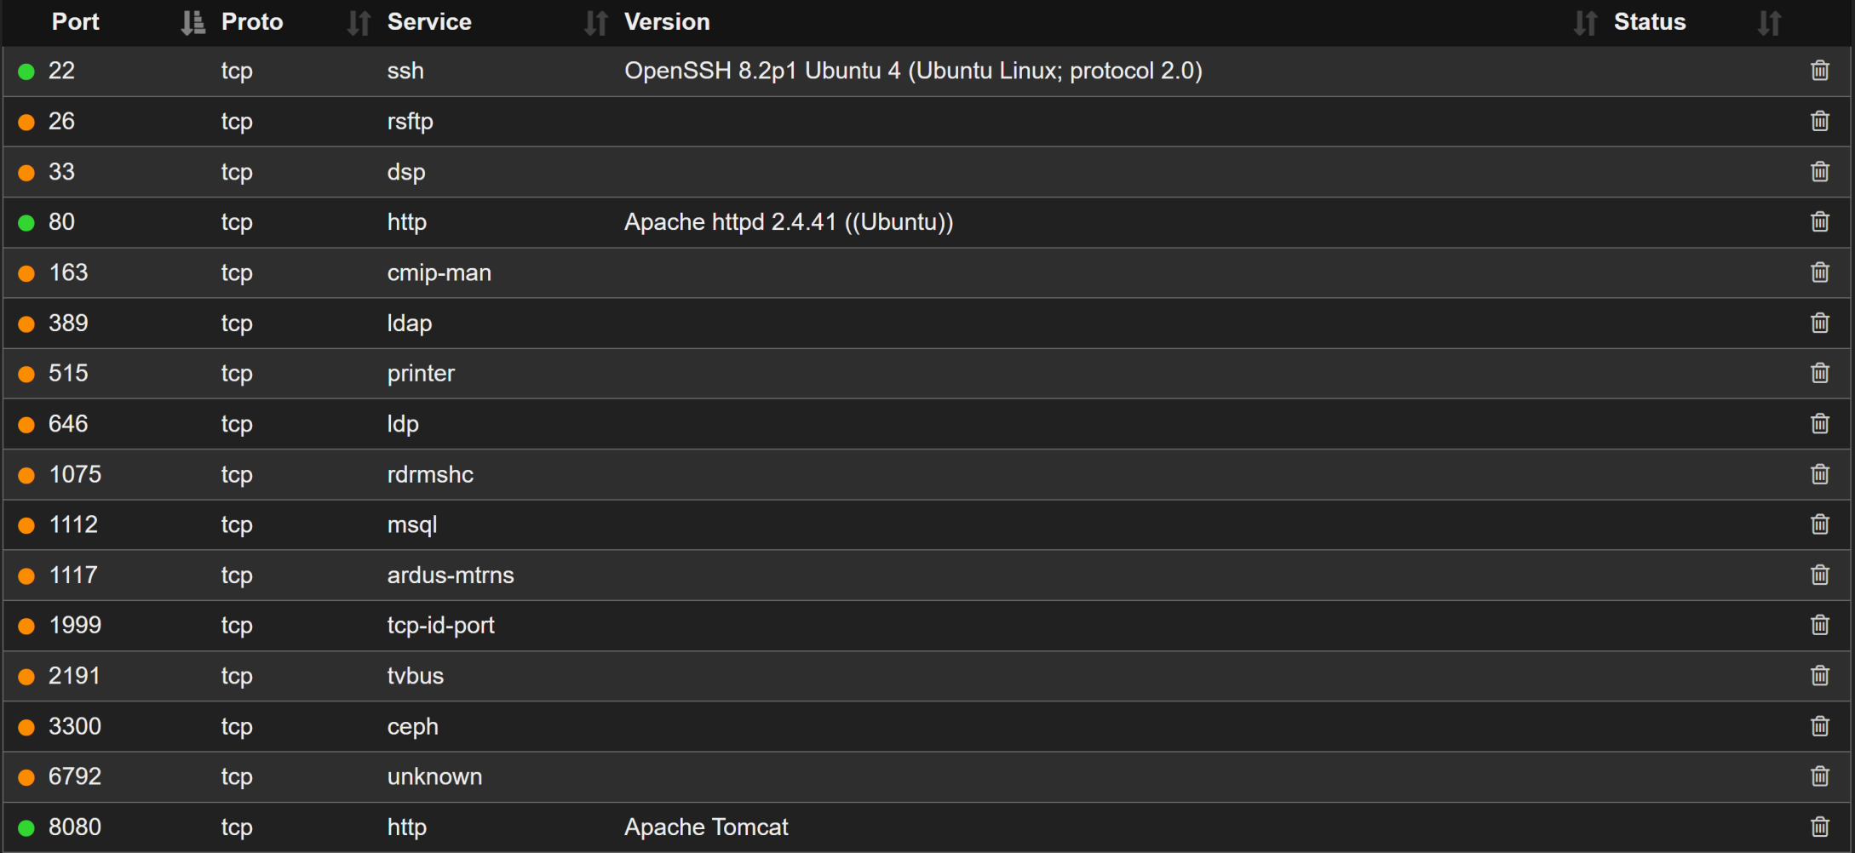
Task: Sort table by Service column
Action: coord(595,23)
